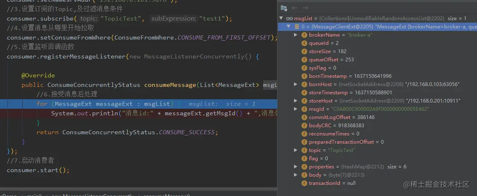Click the back navigation arrow in debugger panel

(294, 8)
